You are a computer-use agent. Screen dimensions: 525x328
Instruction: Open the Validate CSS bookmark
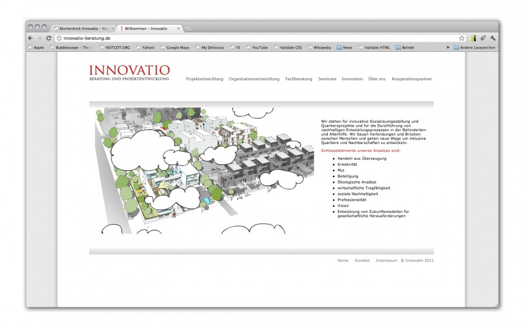(288, 47)
